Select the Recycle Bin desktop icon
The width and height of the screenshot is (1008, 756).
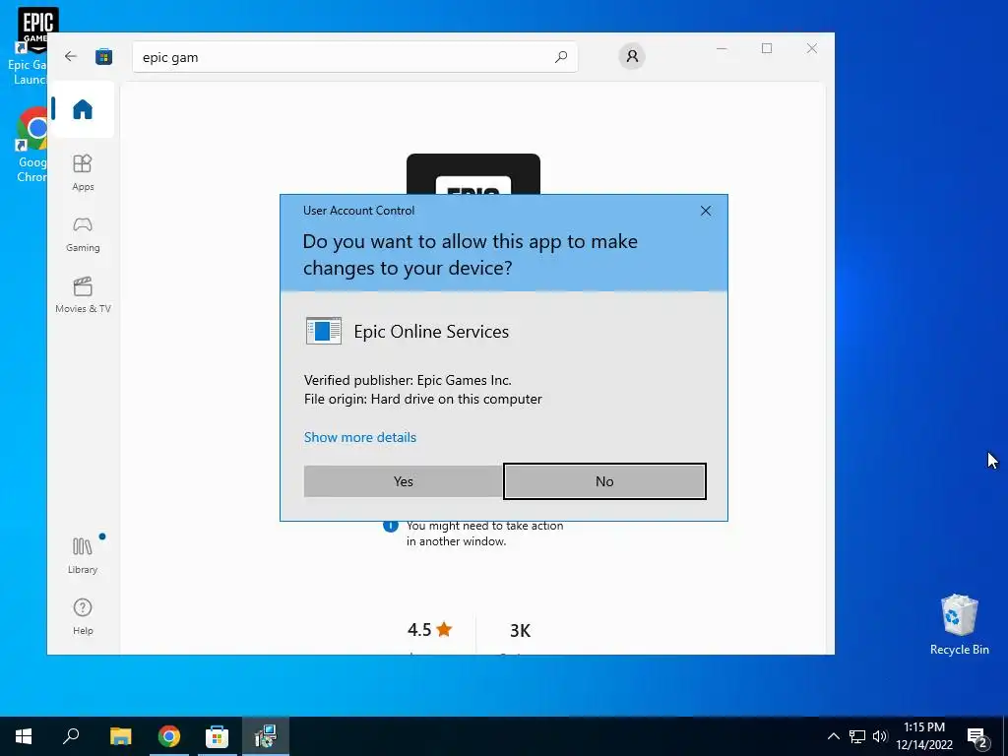[x=959, y=625]
